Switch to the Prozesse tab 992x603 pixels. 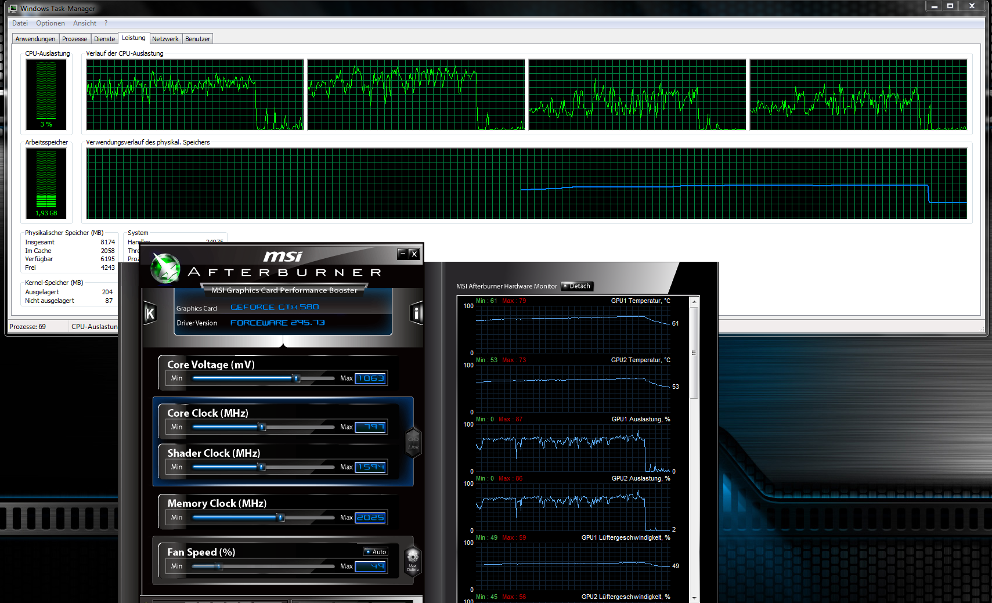coord(75,39)
